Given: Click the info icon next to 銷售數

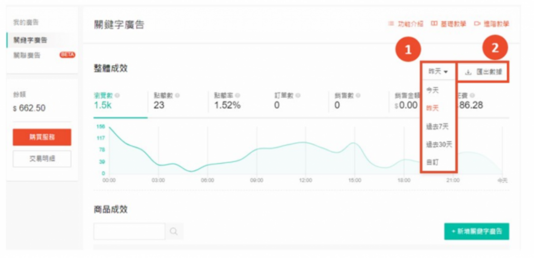Looking at the screenshot, I should click(357, 95).
